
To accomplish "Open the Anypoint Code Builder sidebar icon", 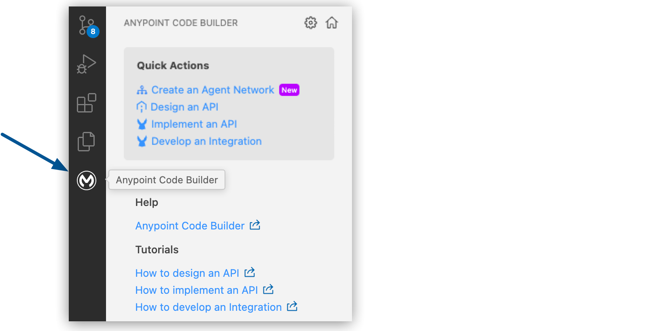I will click(86, 180).
